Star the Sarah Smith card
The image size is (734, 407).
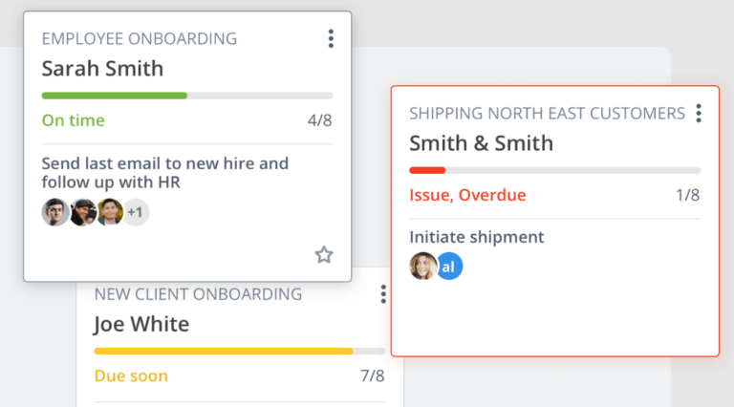pos(324,254)
